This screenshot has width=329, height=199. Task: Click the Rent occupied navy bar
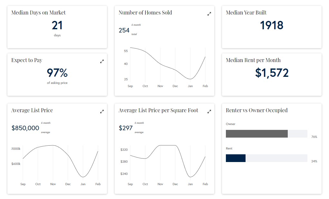236,158
